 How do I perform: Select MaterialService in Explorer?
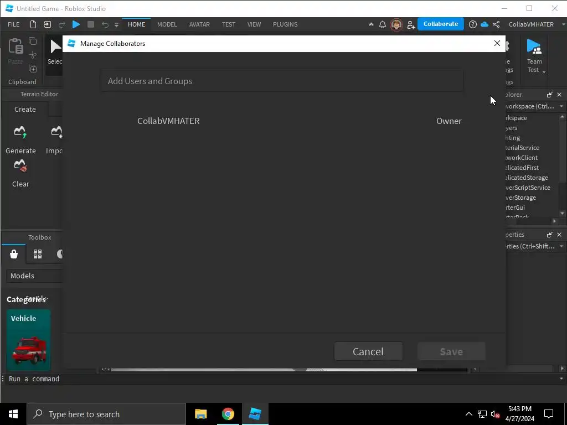click(x=523, y=147)
